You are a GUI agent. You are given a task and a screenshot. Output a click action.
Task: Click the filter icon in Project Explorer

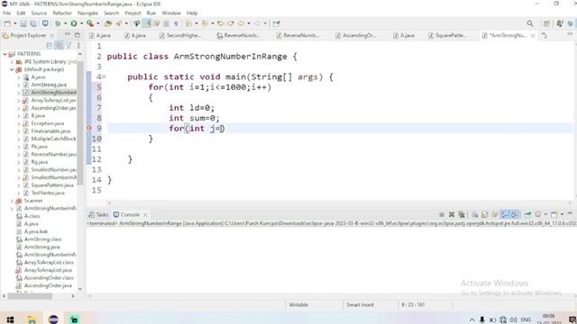click(x=69, y=46)
